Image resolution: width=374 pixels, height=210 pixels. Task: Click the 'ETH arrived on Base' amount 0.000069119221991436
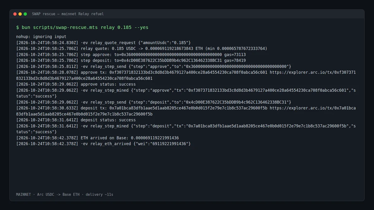coord(155,138)
